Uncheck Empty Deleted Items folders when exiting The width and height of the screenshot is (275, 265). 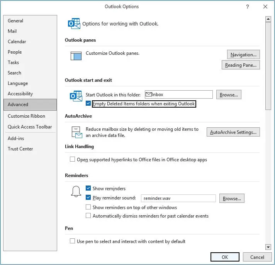88,103
